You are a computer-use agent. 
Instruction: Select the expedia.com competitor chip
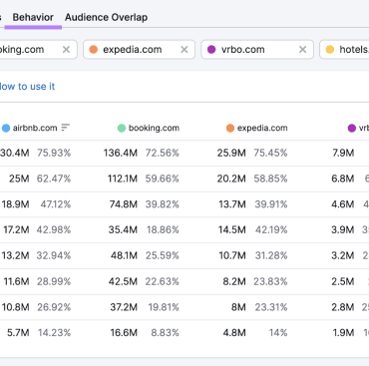click(x=139, y=50)
